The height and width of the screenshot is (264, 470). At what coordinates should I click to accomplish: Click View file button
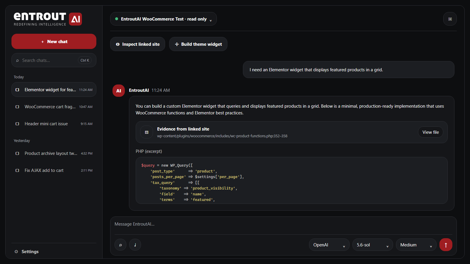431,132
